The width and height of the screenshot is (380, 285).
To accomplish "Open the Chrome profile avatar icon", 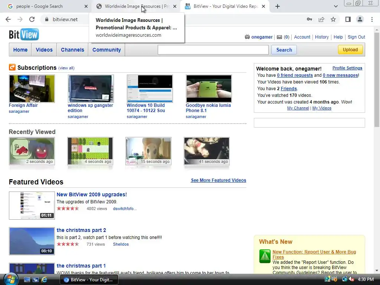I will [360, 19].
